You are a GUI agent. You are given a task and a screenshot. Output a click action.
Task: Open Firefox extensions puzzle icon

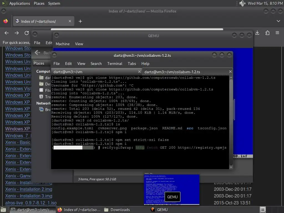pos(267,33)
